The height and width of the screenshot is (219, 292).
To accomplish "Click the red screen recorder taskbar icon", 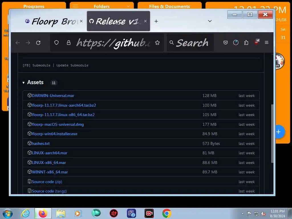I will click(149, 213).
